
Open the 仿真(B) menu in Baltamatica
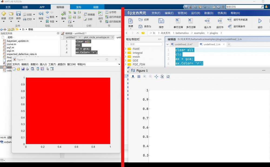coord(222,13)
